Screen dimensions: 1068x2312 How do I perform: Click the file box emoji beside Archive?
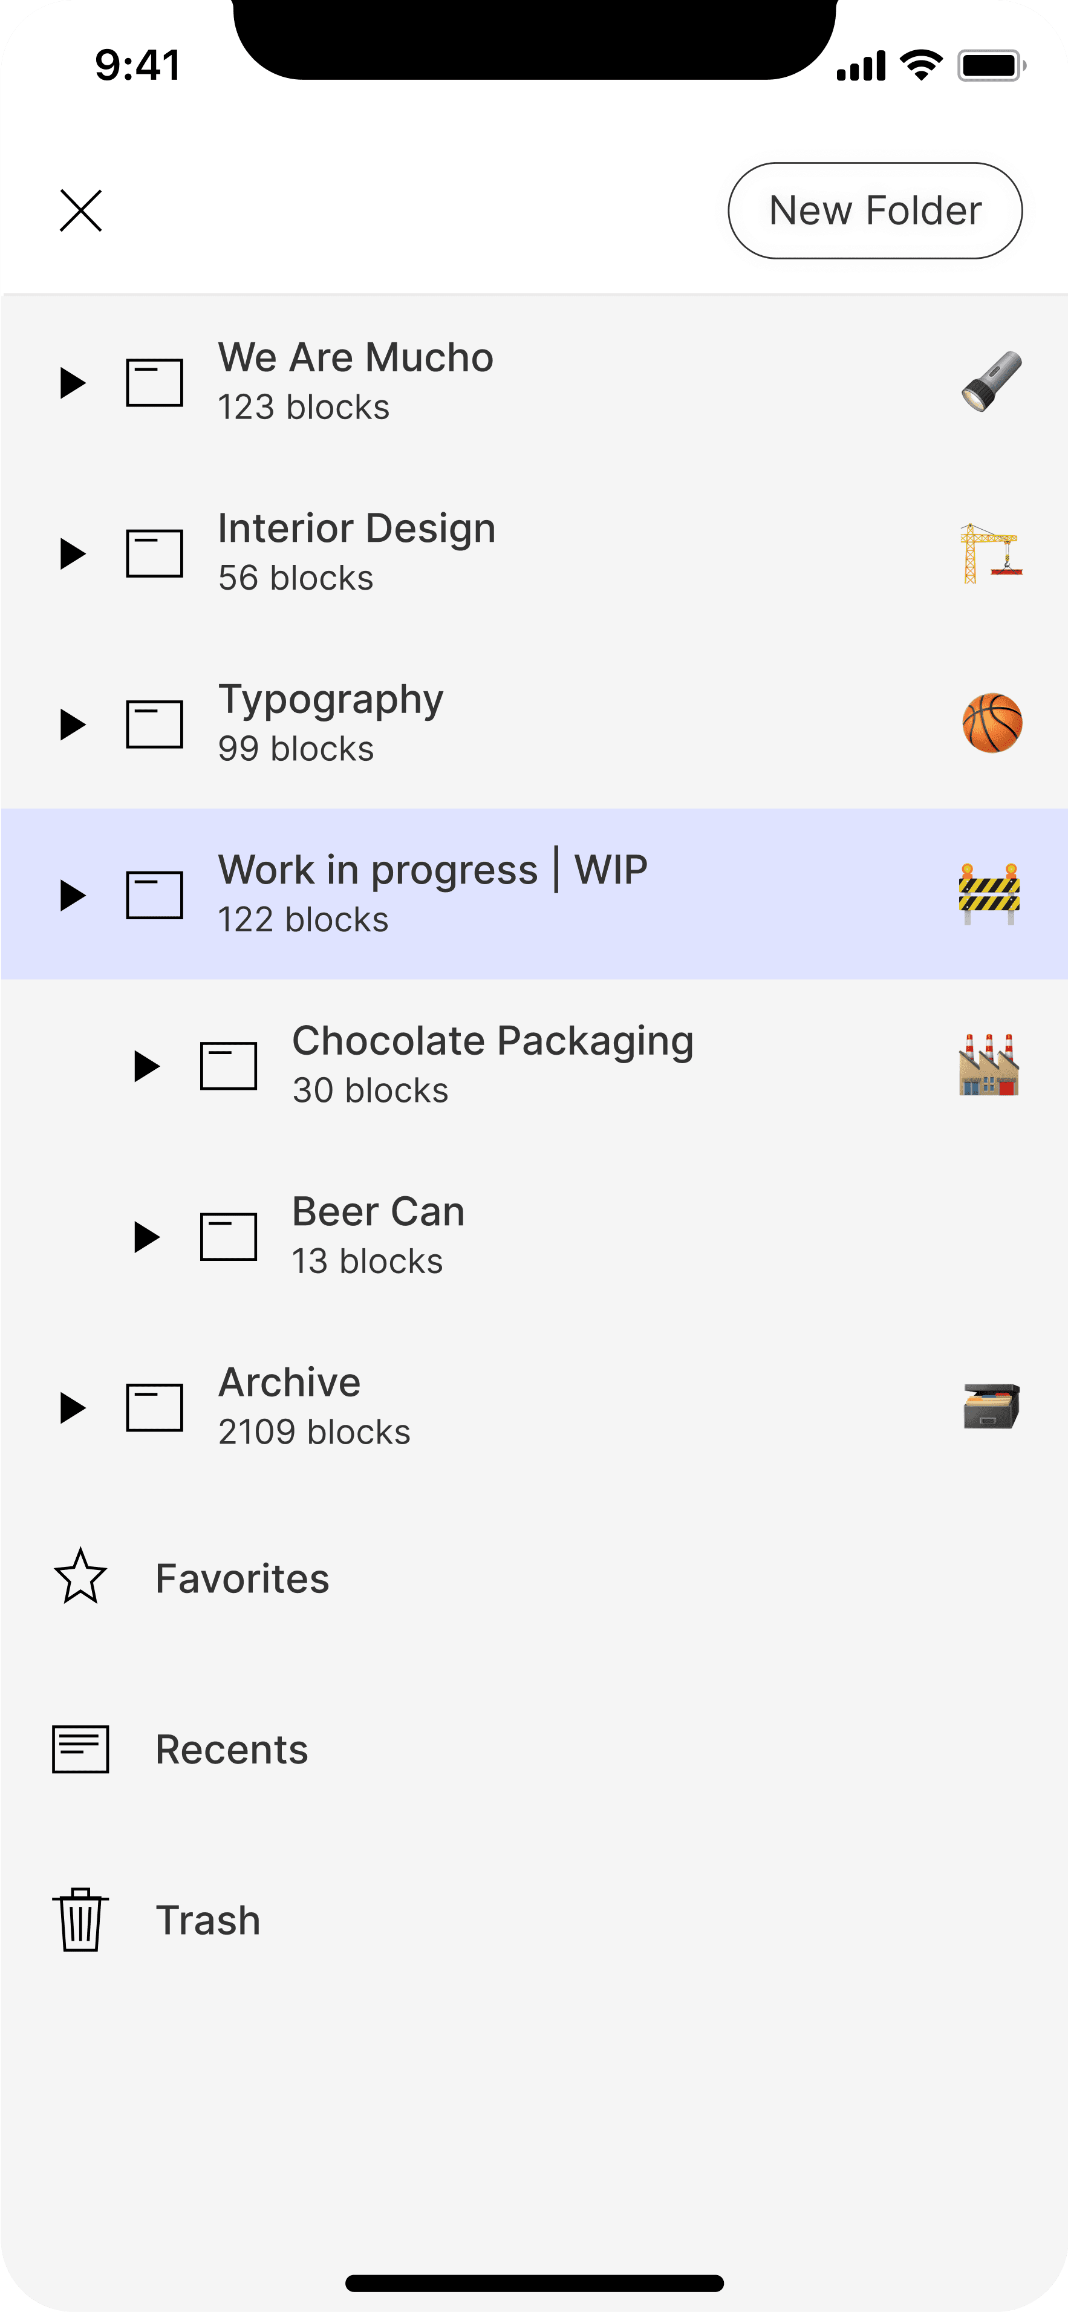point(991,1407)
